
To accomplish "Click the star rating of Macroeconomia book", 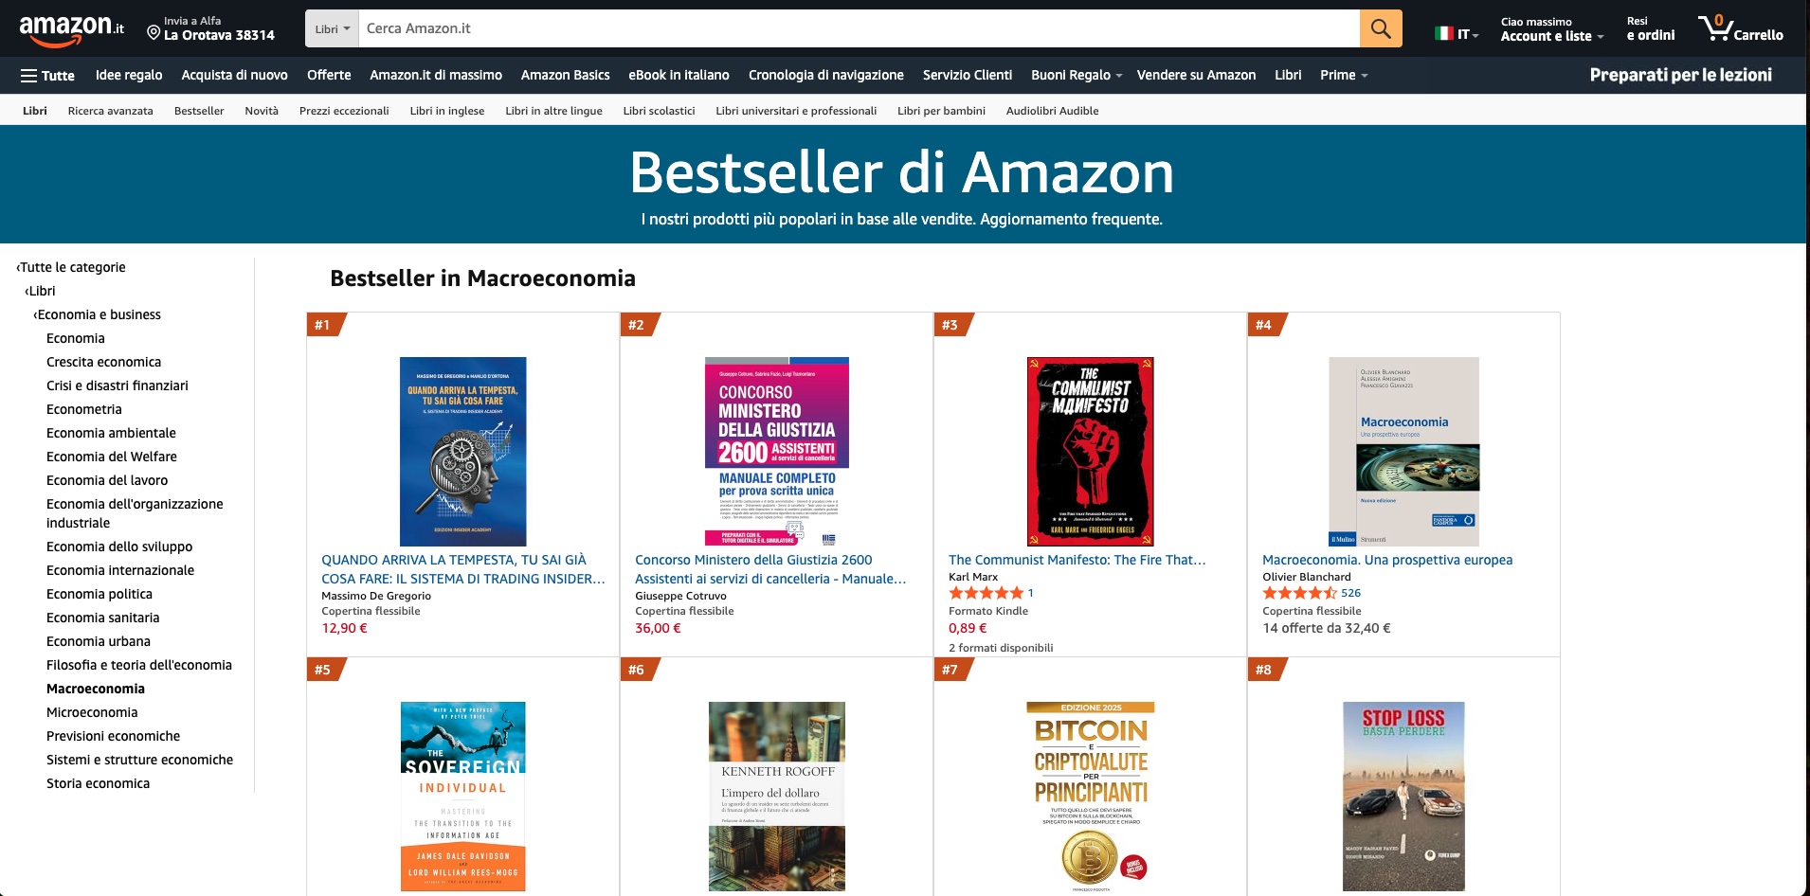I will (1299, 593).
